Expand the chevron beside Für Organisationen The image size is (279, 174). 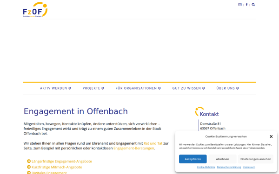click(159, 88)
